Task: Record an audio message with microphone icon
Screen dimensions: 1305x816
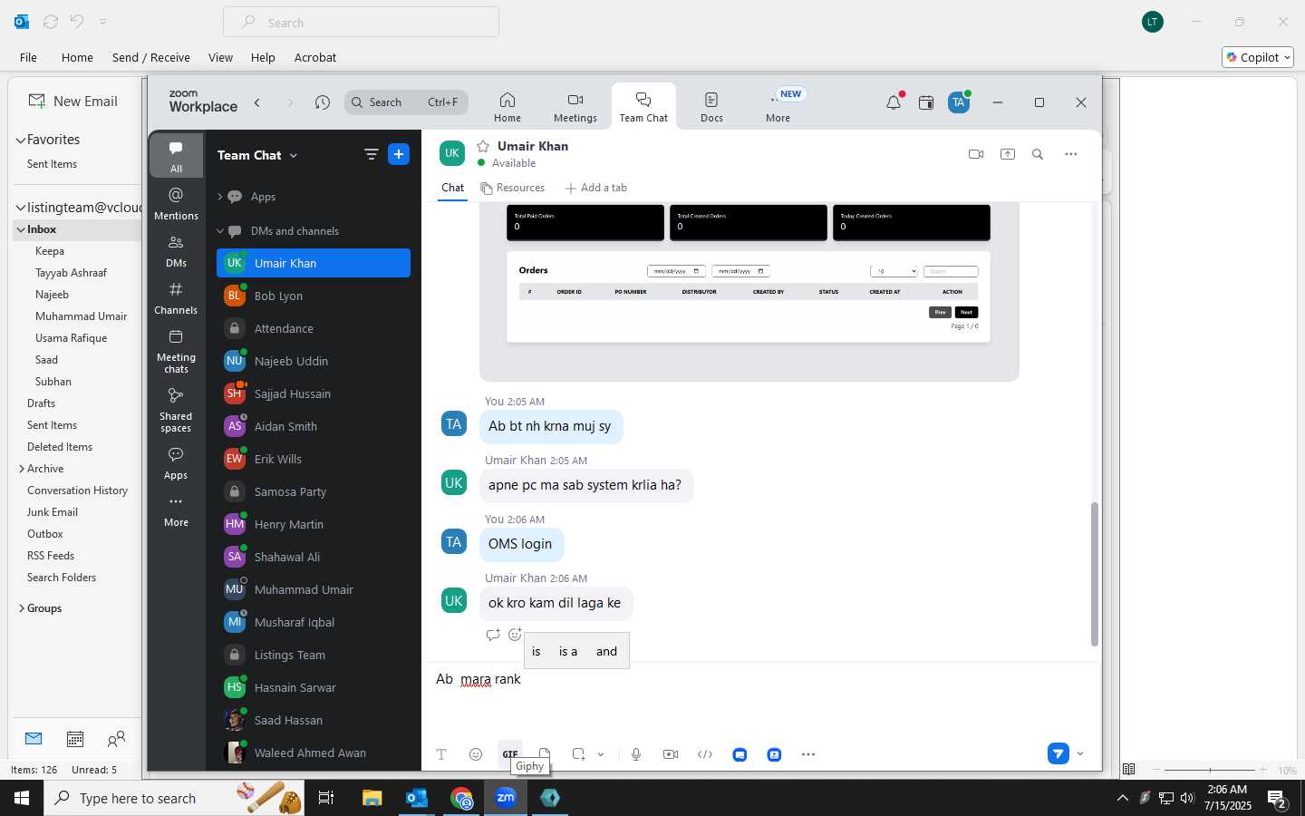Action: coord(636,754)
